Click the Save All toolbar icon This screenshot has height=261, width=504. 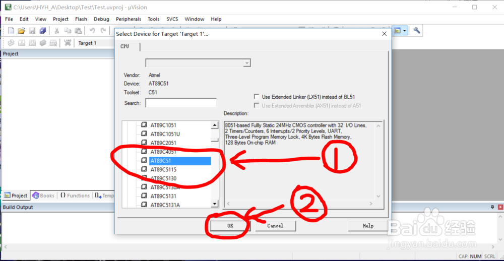42,31
